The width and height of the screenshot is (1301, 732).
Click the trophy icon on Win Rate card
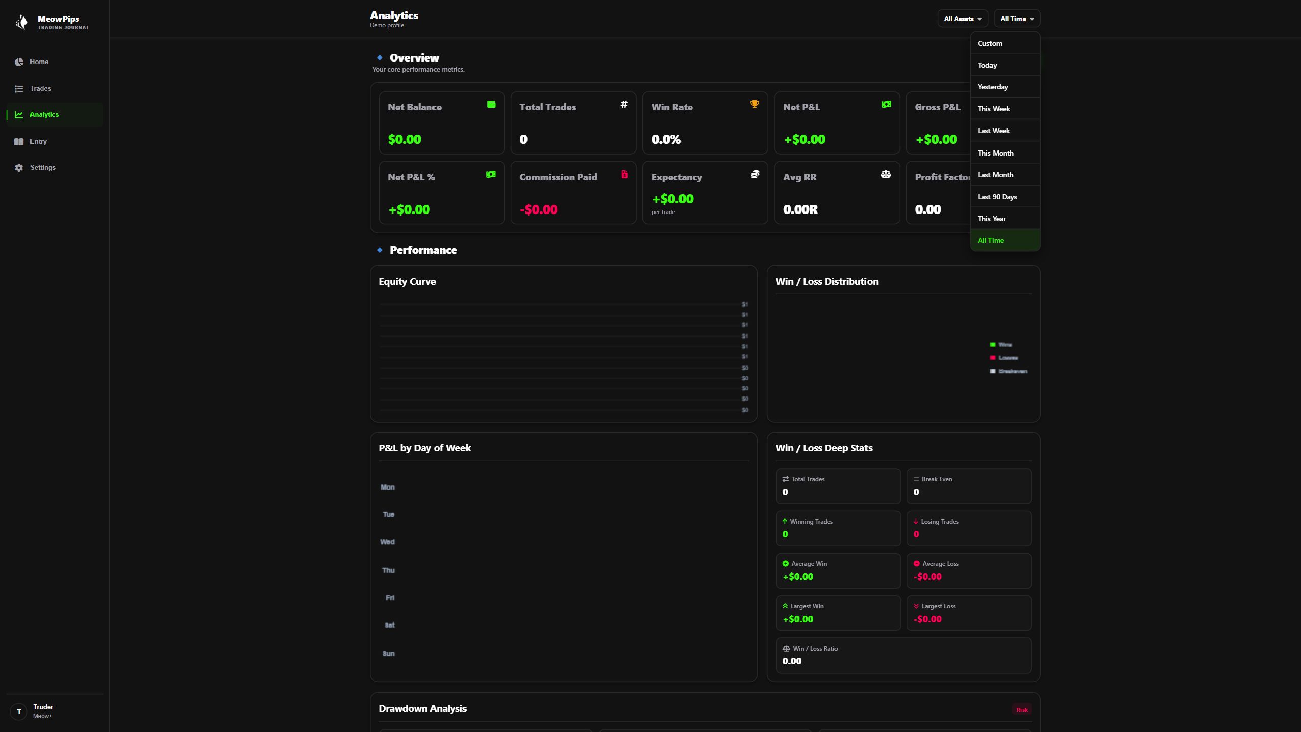point(755,104)
